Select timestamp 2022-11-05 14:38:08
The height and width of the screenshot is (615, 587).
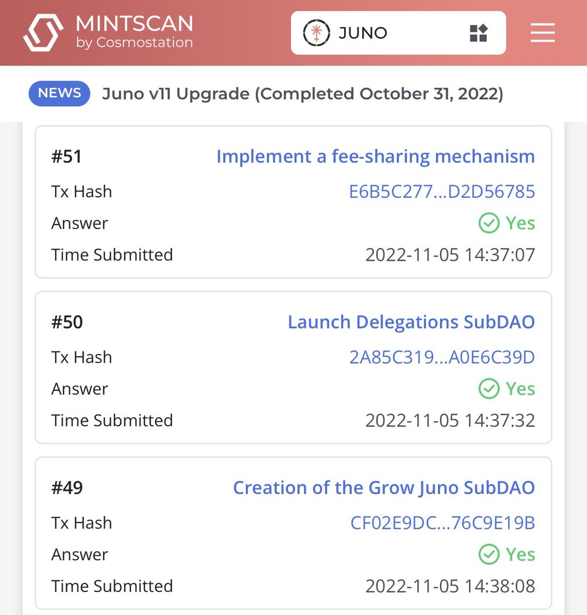tap(450, 586)
